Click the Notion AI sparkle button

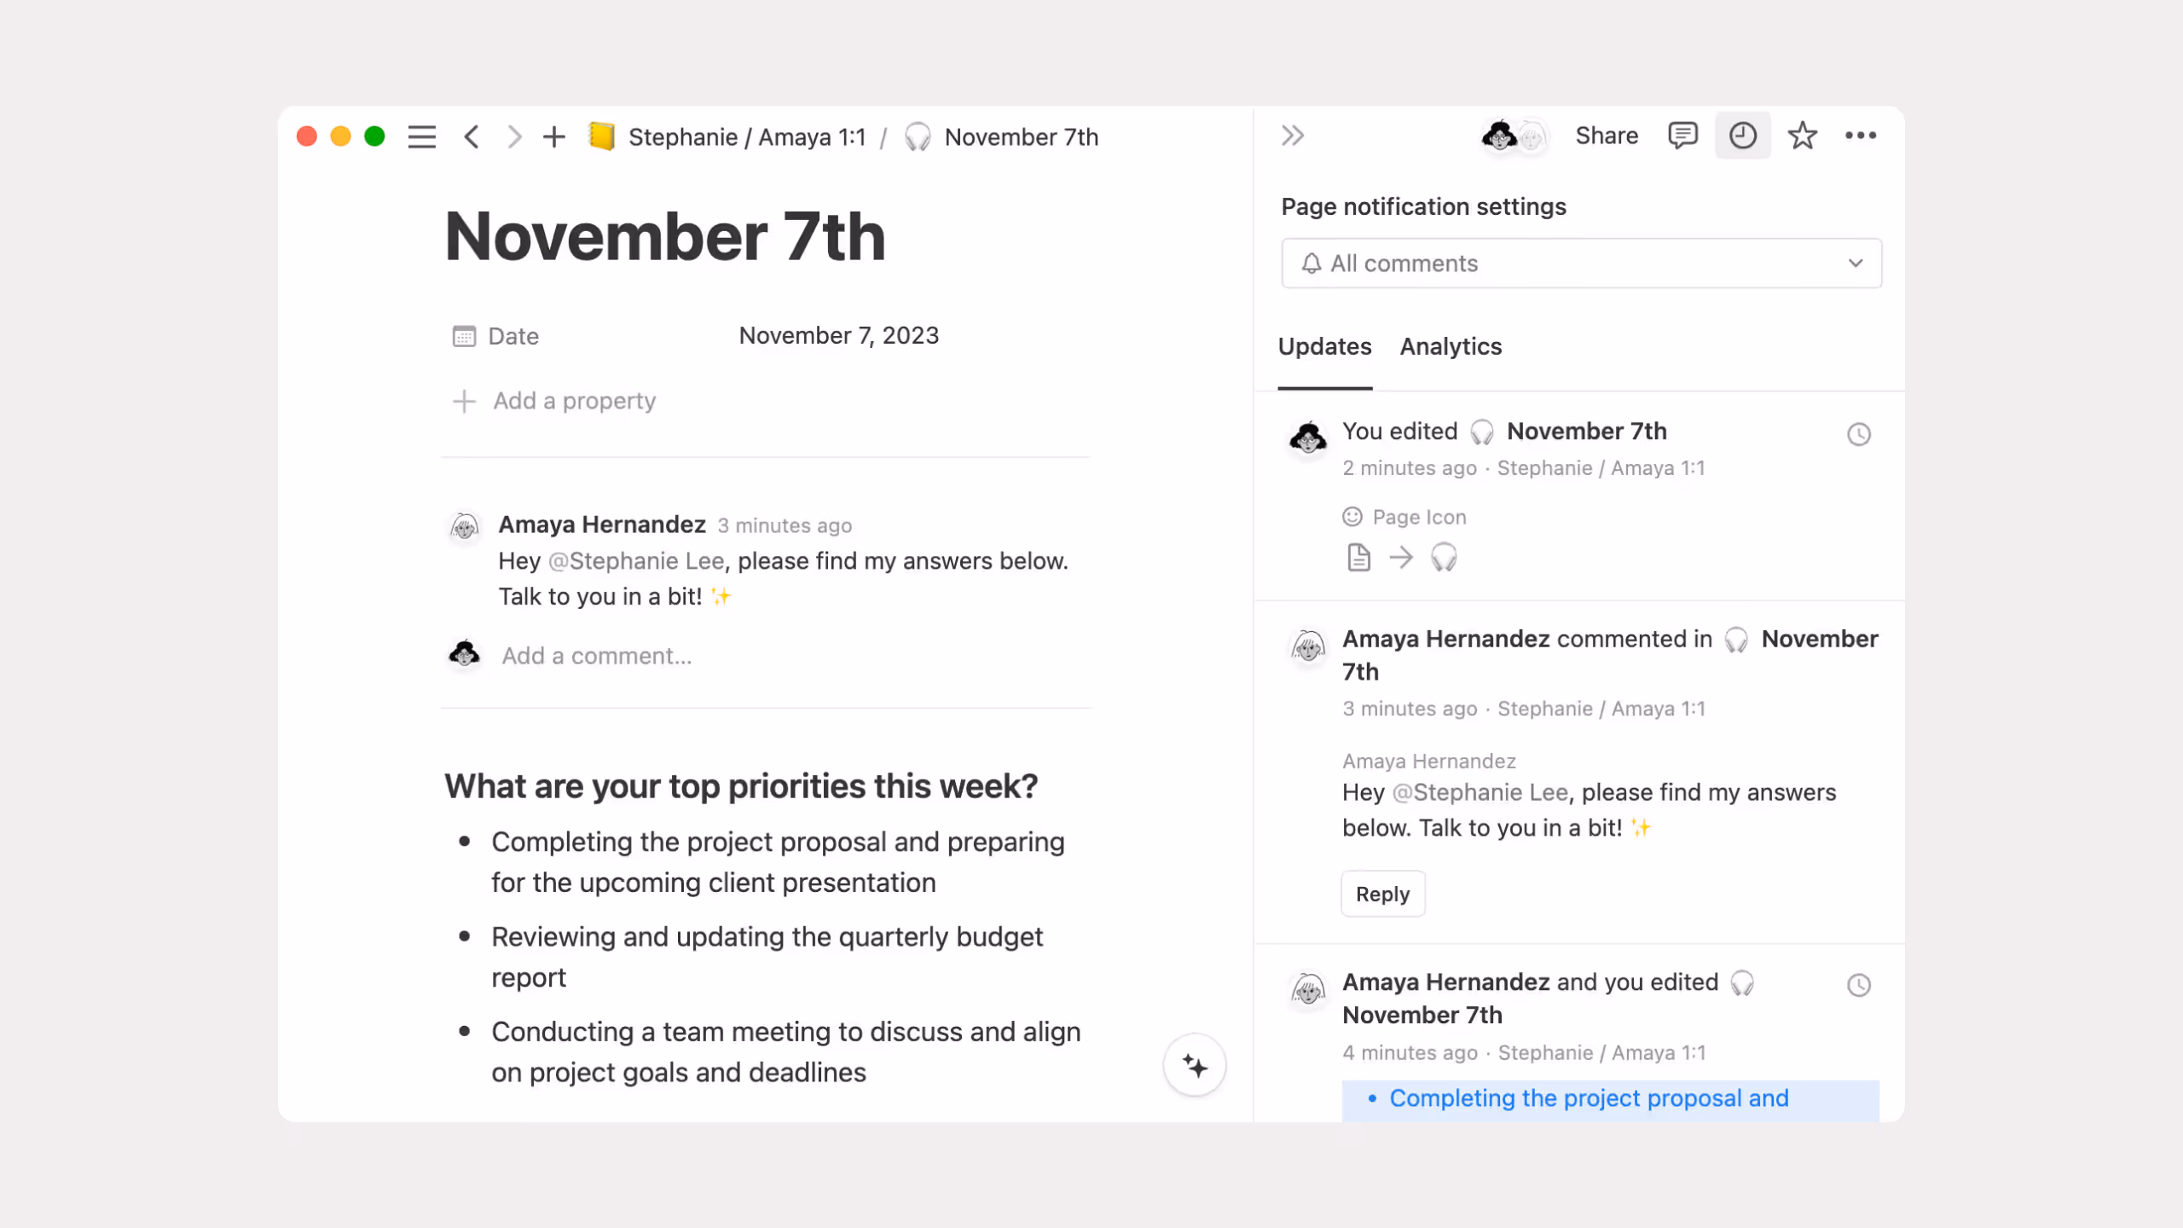1196,1066
